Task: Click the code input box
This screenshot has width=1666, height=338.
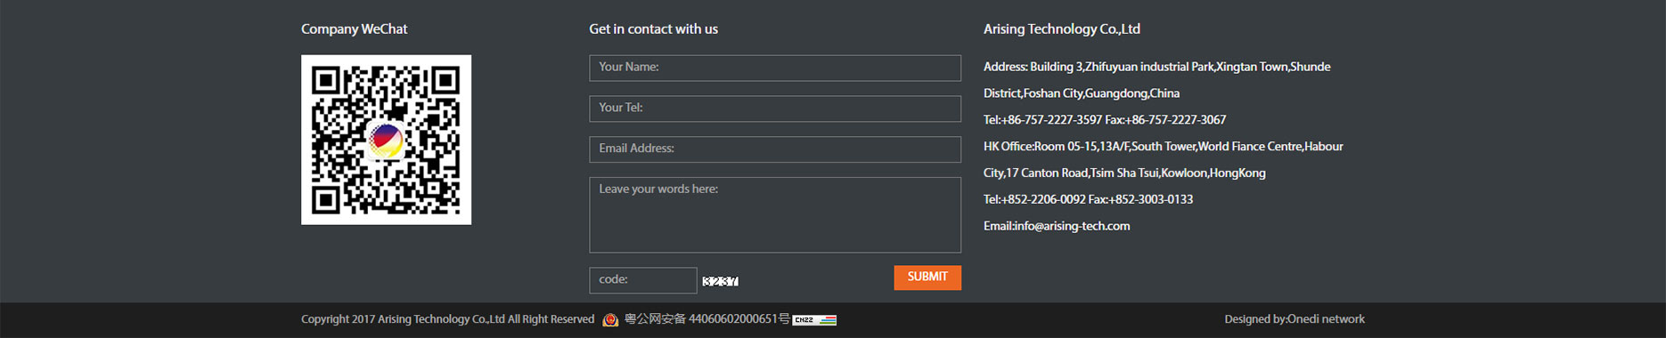Action: point(643,280)
